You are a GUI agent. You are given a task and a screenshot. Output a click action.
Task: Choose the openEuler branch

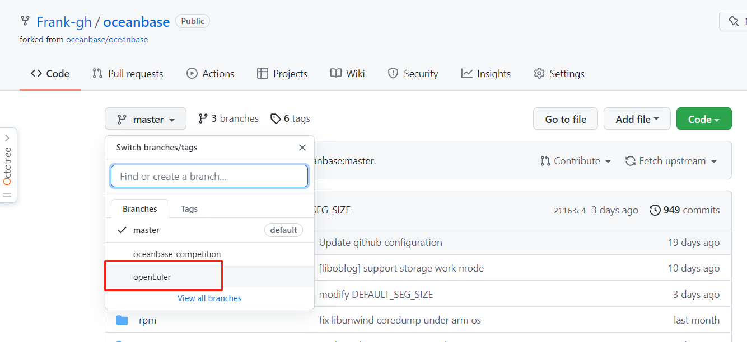209,277
